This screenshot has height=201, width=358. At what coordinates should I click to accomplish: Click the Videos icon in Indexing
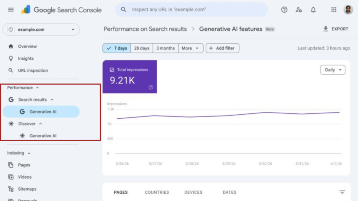(x=11, y=177)
